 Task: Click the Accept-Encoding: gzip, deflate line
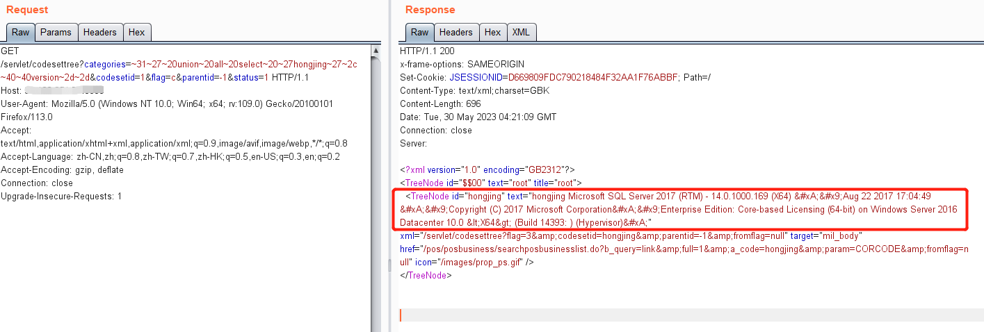click(x=62, y=170)
